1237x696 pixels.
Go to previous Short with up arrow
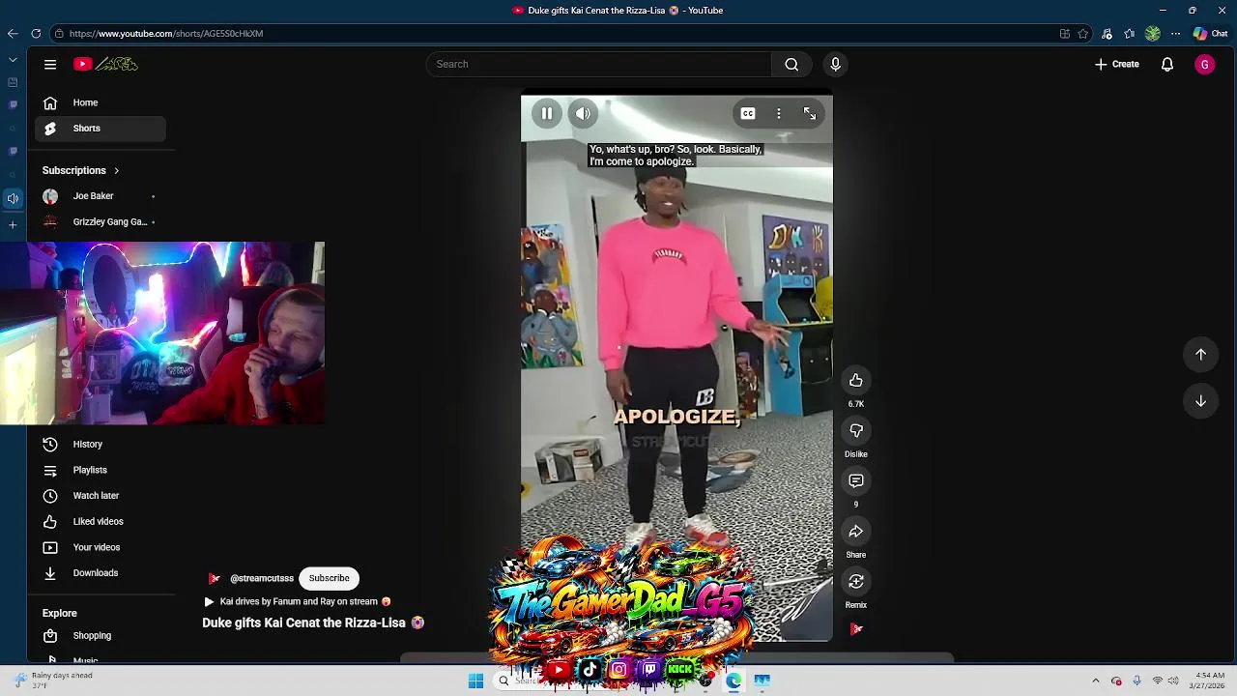[1200, 355]
